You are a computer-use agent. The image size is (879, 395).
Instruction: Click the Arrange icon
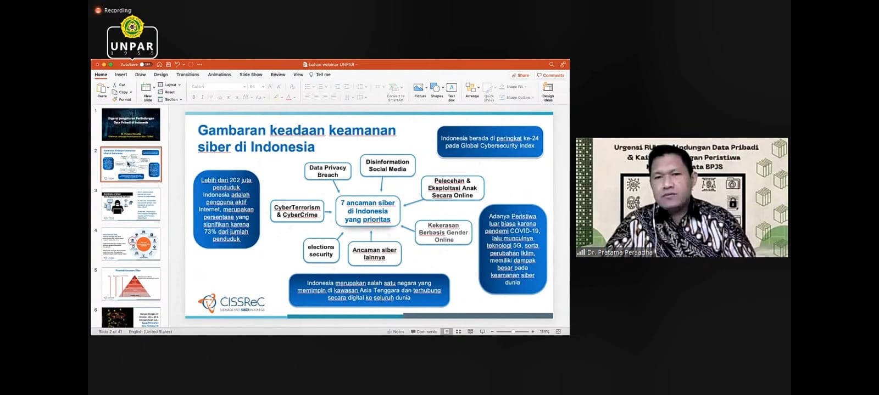click(x=471, y=88)
